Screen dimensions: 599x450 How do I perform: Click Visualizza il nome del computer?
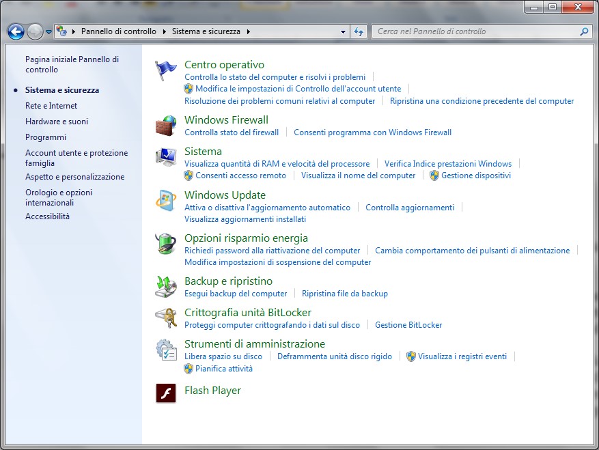[x=358, y=175]
